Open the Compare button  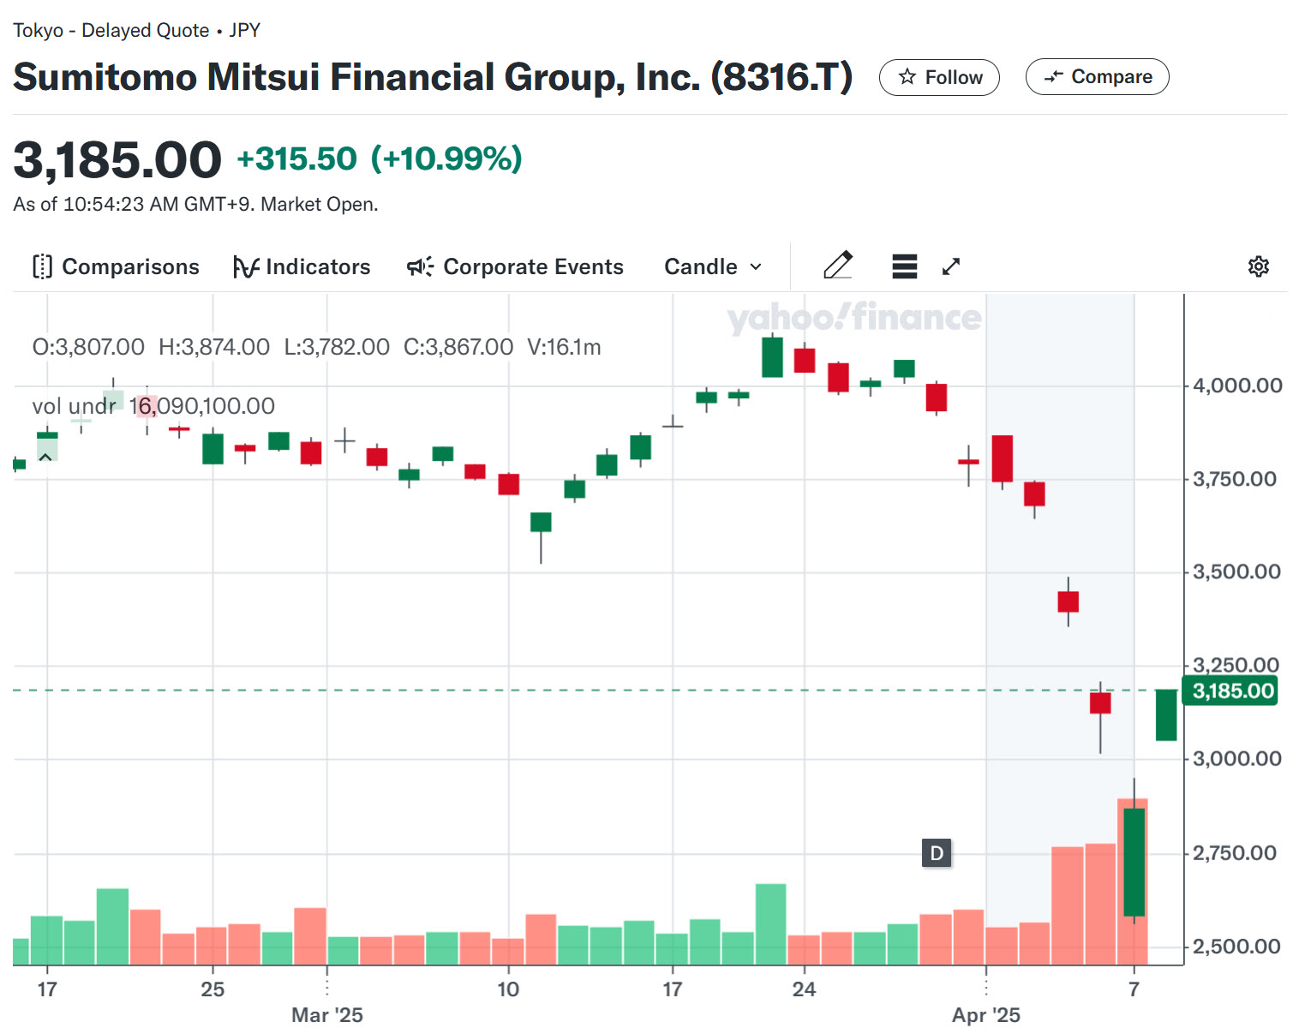point(1097,77)
